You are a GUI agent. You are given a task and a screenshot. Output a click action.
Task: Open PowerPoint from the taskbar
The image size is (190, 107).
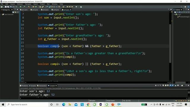113,104
